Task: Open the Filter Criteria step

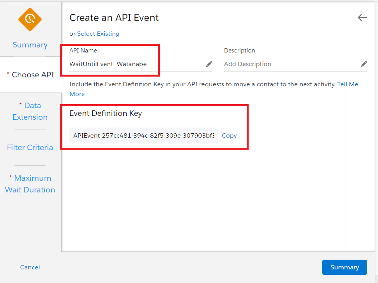Action: pyautogui.click(x=30, y=147)
